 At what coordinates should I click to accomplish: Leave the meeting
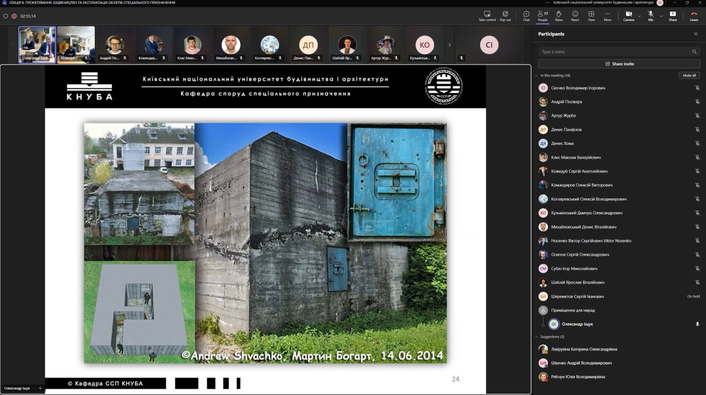pos(694,15)
